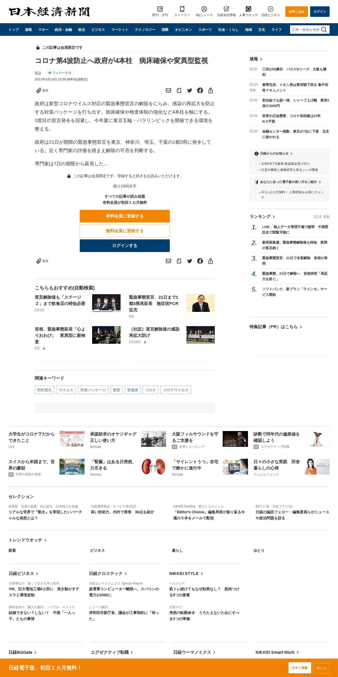The image size is (338, 677).
Task: Open the トレンドウオッチ heading
Action: coord(27,540)
